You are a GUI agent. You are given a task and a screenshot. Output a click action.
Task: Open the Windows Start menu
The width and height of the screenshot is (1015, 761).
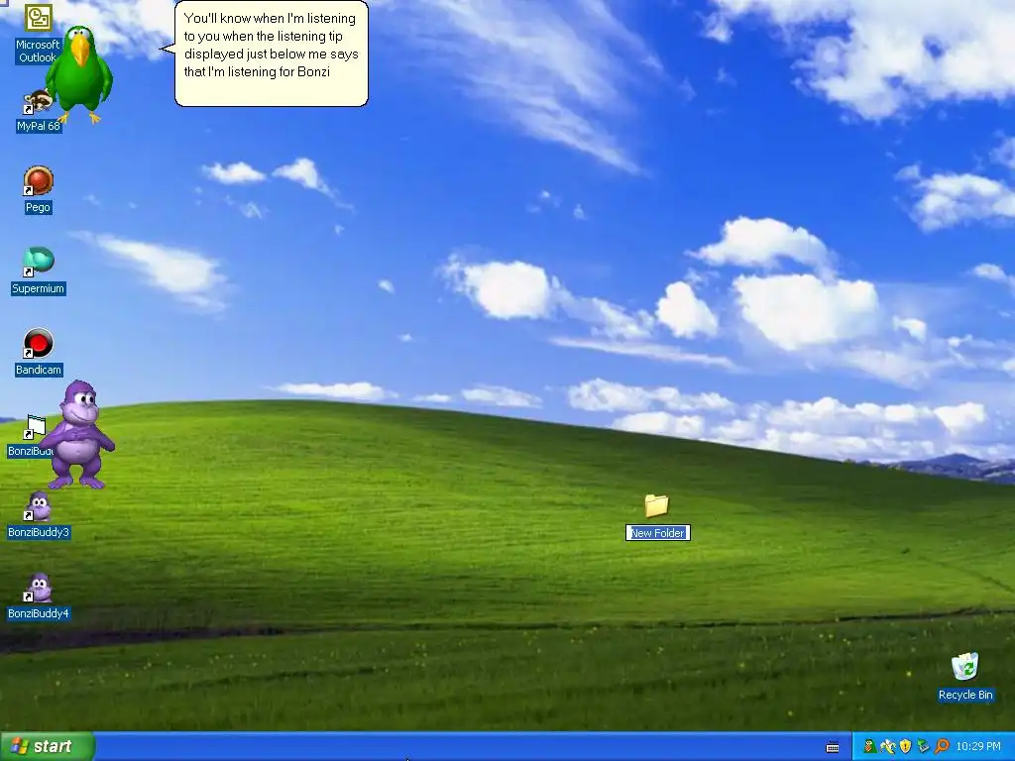[48, 746]
